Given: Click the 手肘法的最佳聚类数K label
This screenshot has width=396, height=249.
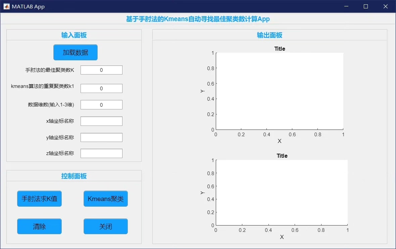Looking at the screenshot, I should pyautogui.click(x=50, y=70).
